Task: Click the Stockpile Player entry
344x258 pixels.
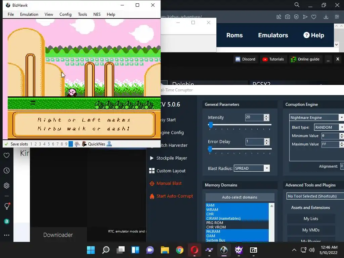Action: coord(168,158)
